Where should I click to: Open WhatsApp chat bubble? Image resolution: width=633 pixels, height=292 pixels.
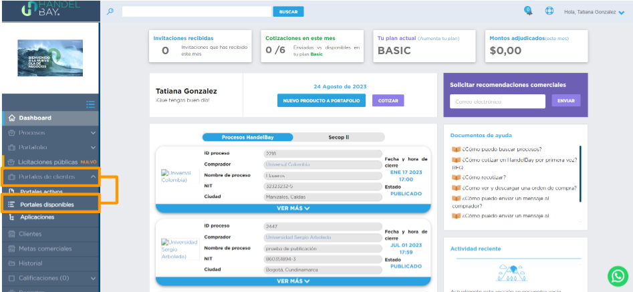pos(618,276)
